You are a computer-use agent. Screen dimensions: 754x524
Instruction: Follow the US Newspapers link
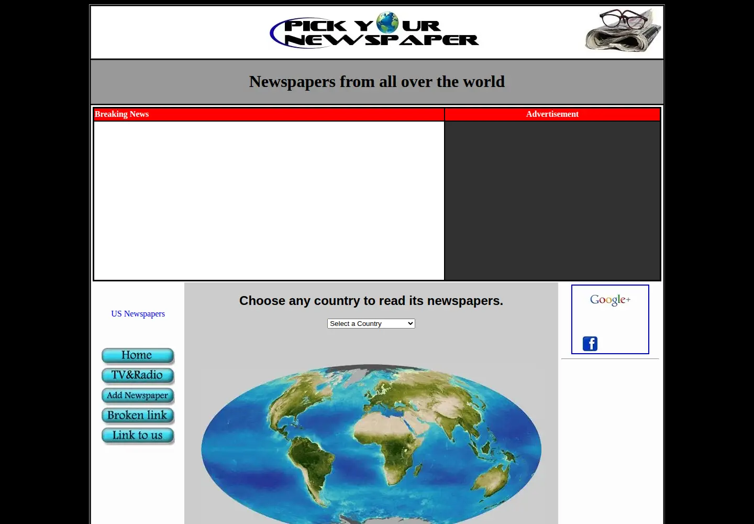(138, 314)
